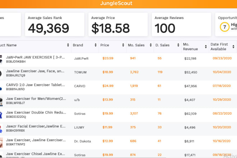Click the $13.99 price value
Image resolution: width=237 pixels, height=158 pixels.
pos(108,99)
